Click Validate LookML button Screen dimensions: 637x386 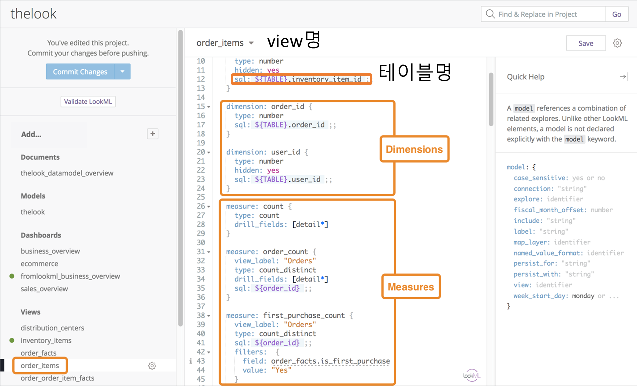(88, 102)
